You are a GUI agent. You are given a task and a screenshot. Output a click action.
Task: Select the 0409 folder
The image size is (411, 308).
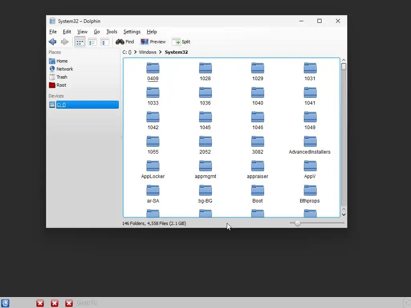tap(153, 72)
